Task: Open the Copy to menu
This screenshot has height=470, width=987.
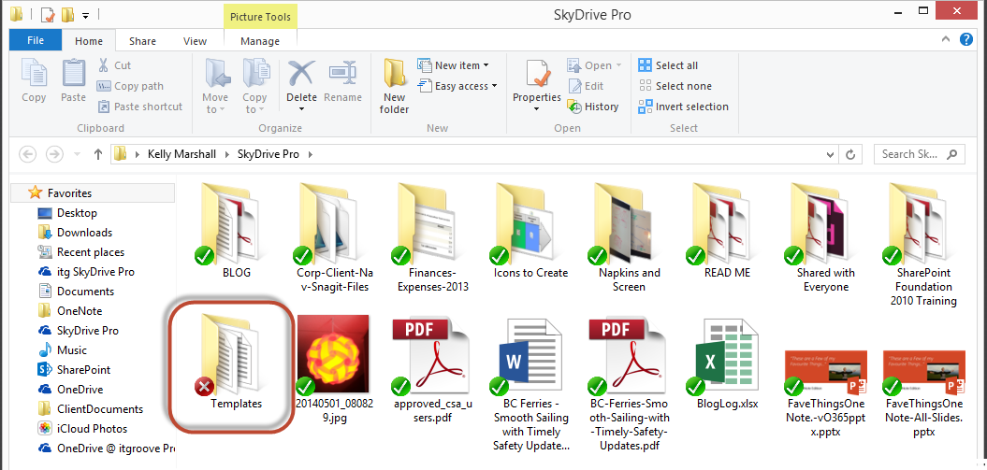Action: (254, 87)
